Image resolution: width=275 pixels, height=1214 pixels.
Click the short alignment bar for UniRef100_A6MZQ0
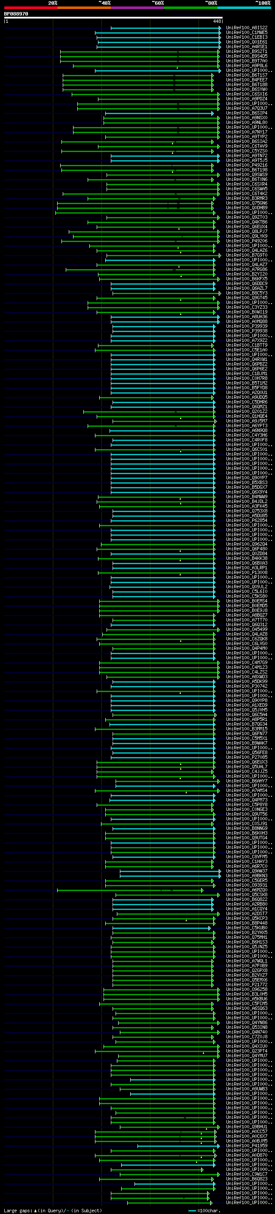130,890
